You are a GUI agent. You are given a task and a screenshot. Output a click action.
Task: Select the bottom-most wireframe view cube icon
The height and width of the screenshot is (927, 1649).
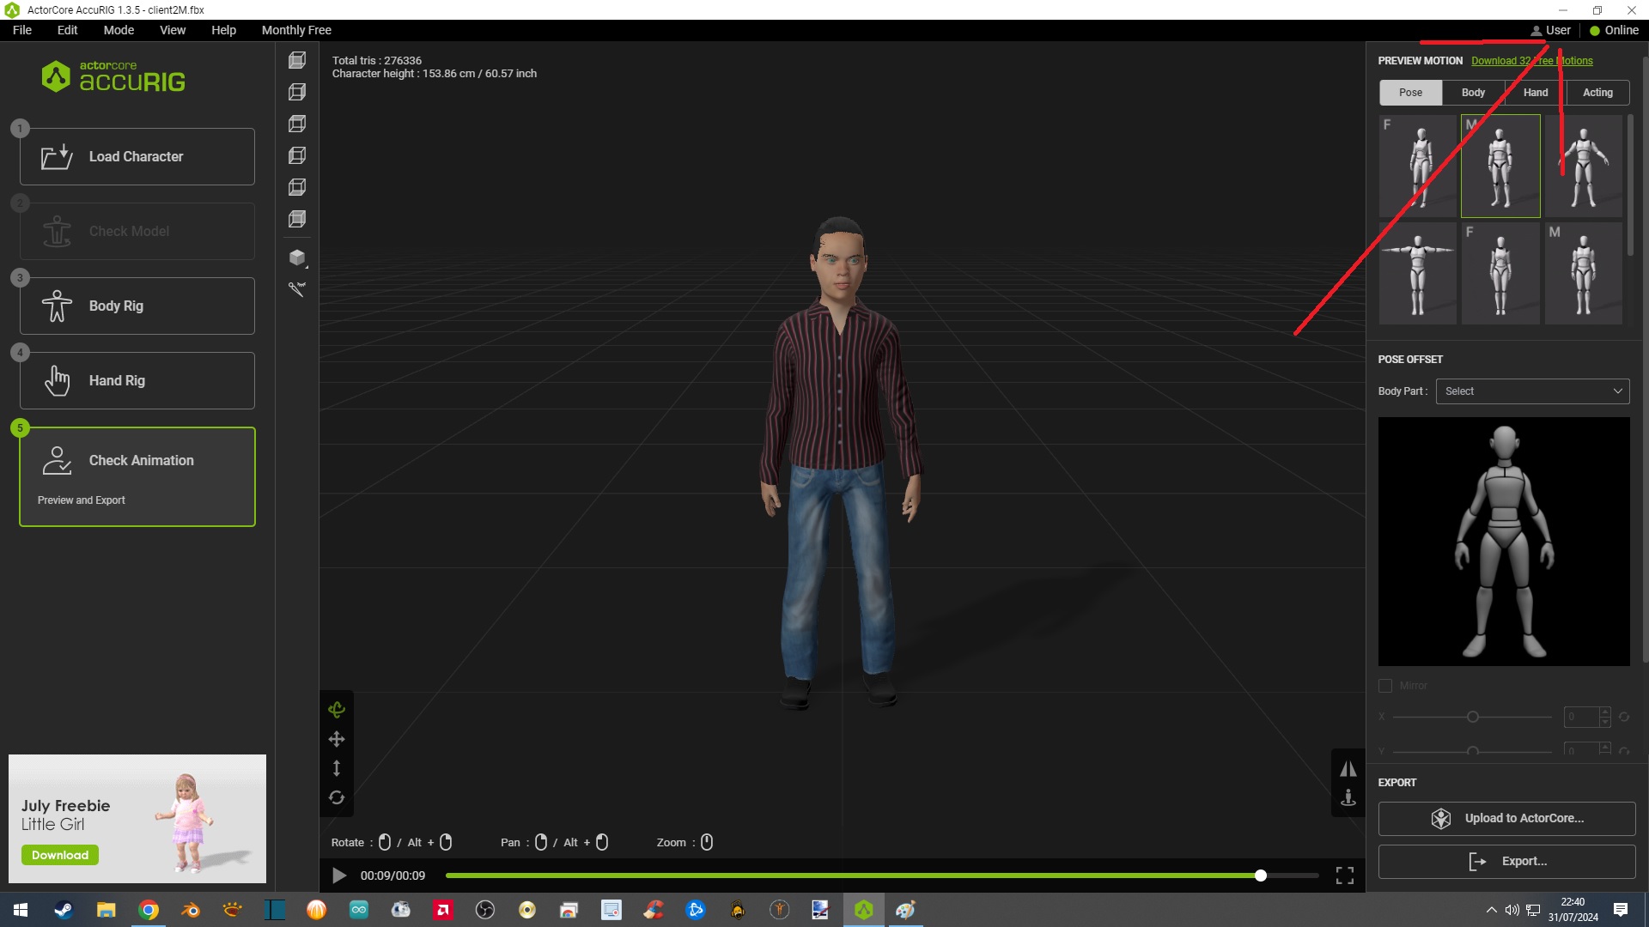point(297,219)
